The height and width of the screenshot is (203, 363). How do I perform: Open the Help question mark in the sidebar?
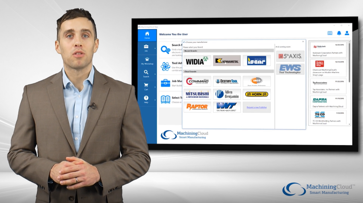click(x=146, y=100)
